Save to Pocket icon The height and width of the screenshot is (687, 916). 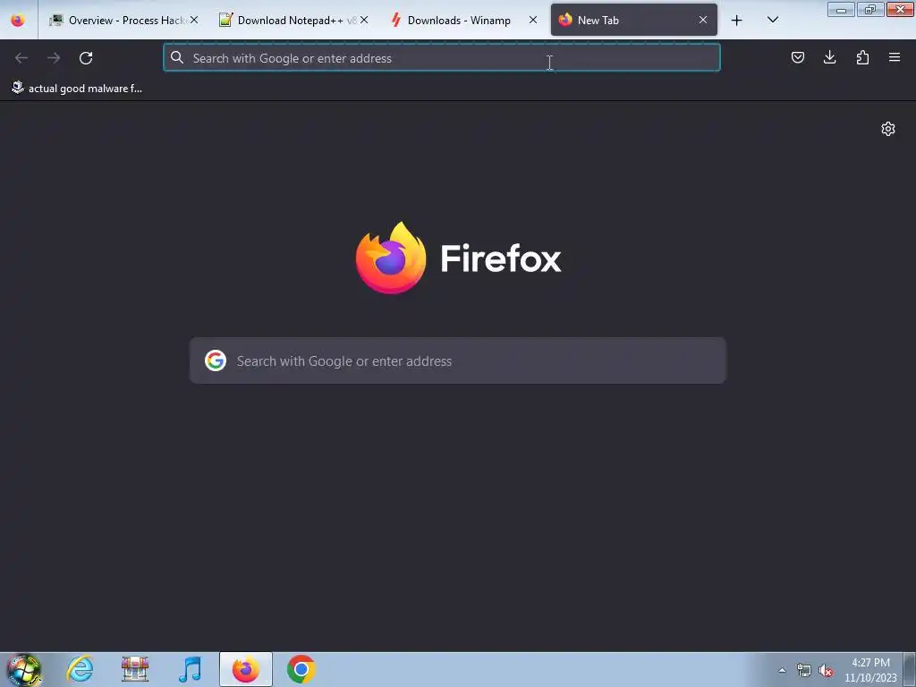point(797,57)
